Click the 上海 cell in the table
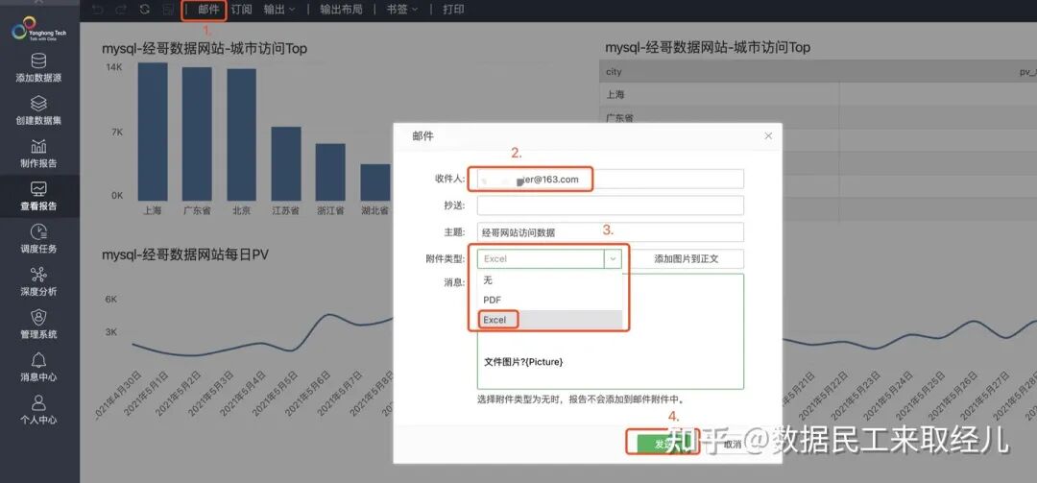This screenshot has width=1037, height=483. pyautogui.click(x=719, y=95)
